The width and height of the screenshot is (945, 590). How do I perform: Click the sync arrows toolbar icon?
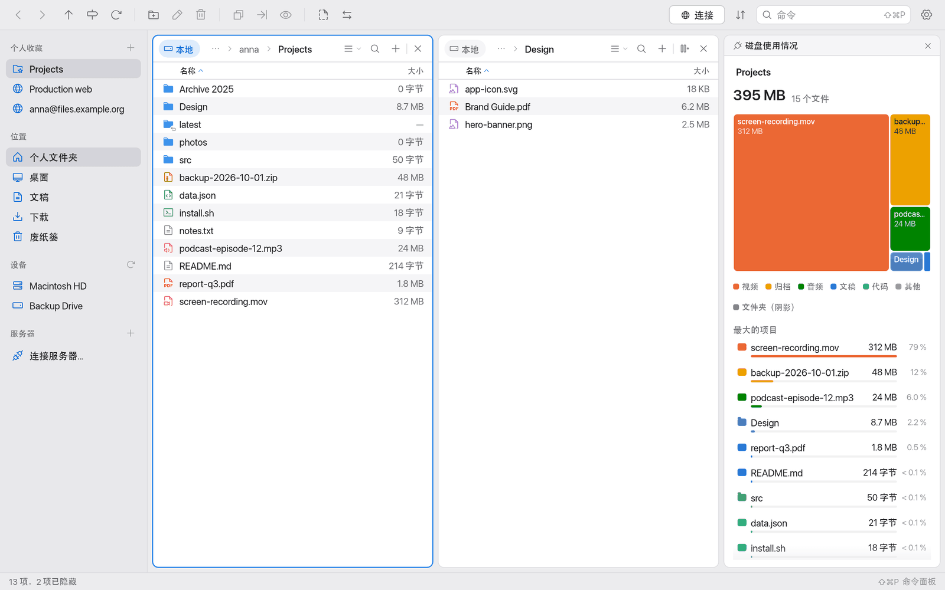[x=347, y=15]
